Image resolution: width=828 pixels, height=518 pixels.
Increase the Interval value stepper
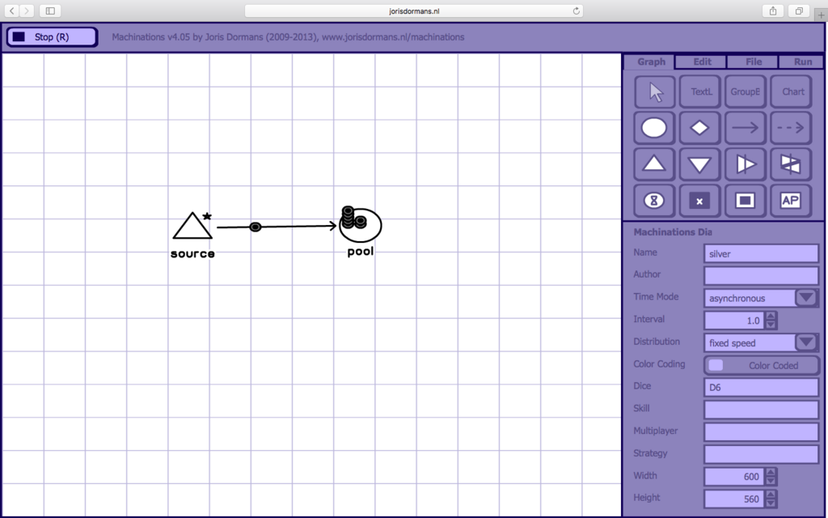click(x=771, y=316)
